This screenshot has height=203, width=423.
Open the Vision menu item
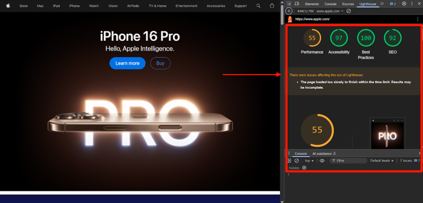click(113, 6)
